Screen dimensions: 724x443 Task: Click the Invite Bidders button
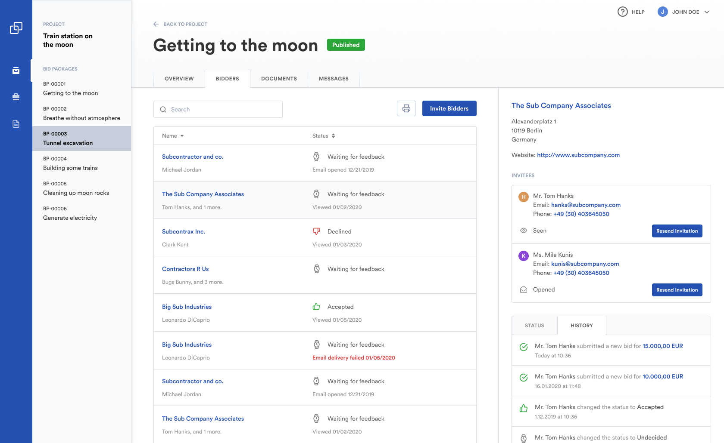click(x=449, y=108)
